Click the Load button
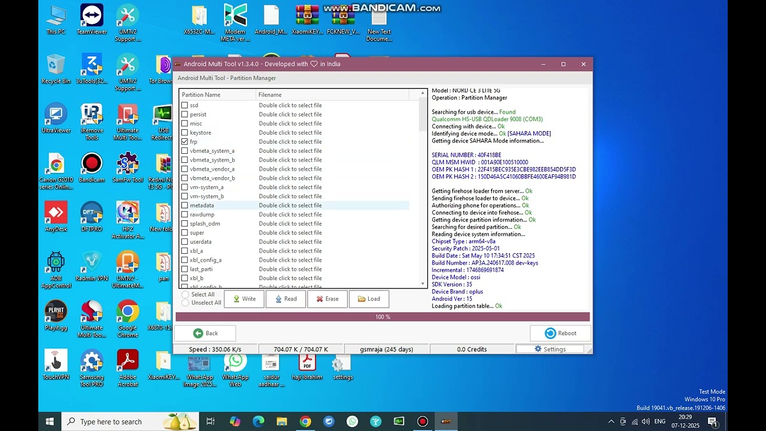The image size is (766, 431). (x=369, y=299)
